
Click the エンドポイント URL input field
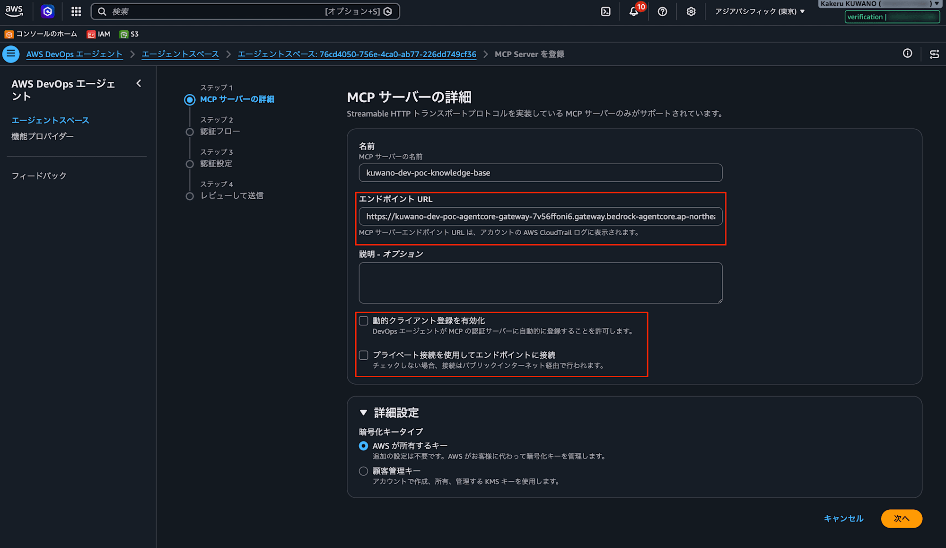[541, 216]
